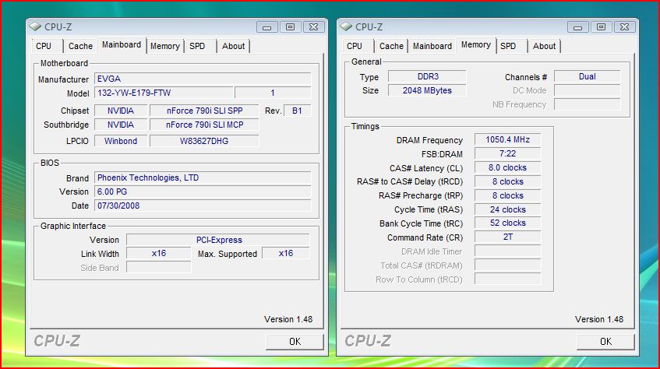Click the memory Type field DDR3
Viewport: 660px width, 369px height.
tap(427, 76)
